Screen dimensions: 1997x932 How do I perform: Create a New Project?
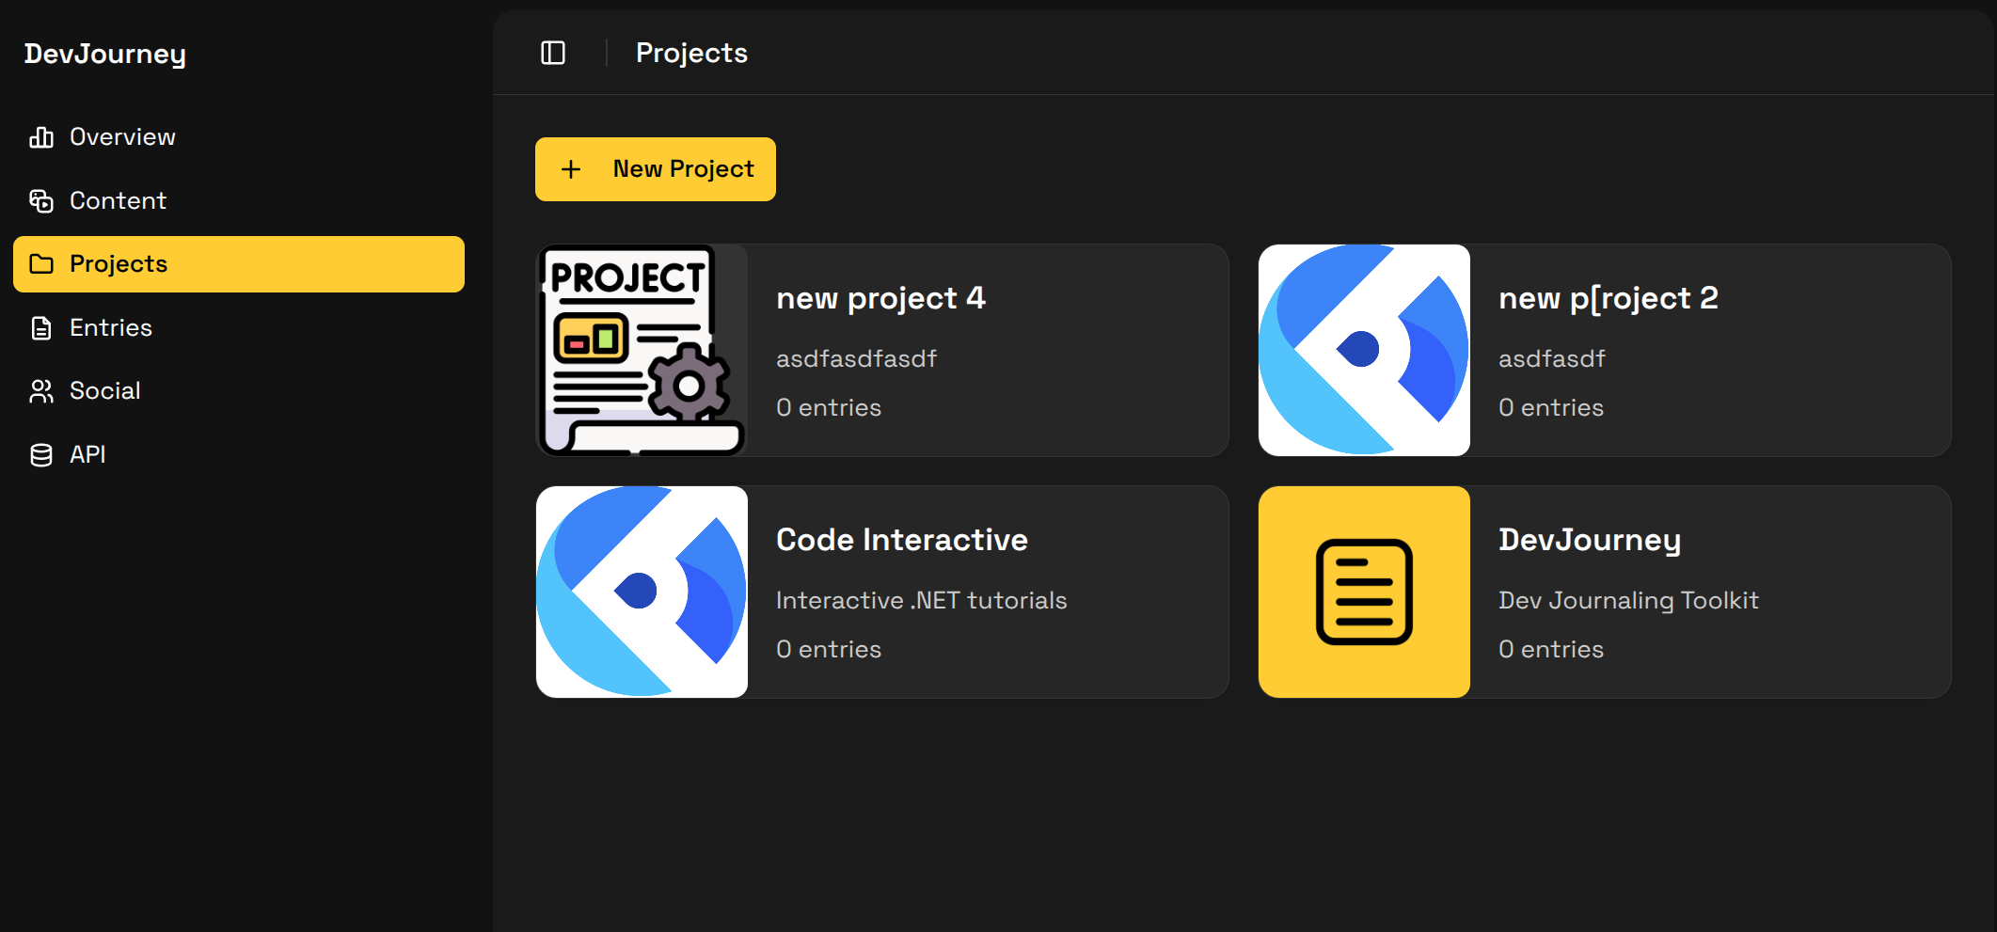tap(656, 169)
